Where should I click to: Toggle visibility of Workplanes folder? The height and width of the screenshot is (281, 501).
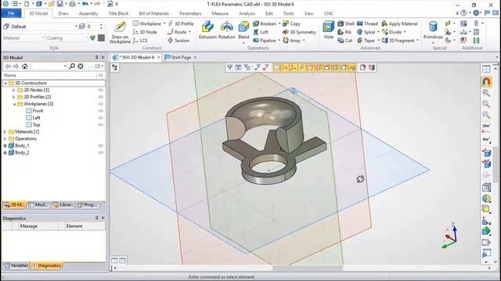click(101, 104)
